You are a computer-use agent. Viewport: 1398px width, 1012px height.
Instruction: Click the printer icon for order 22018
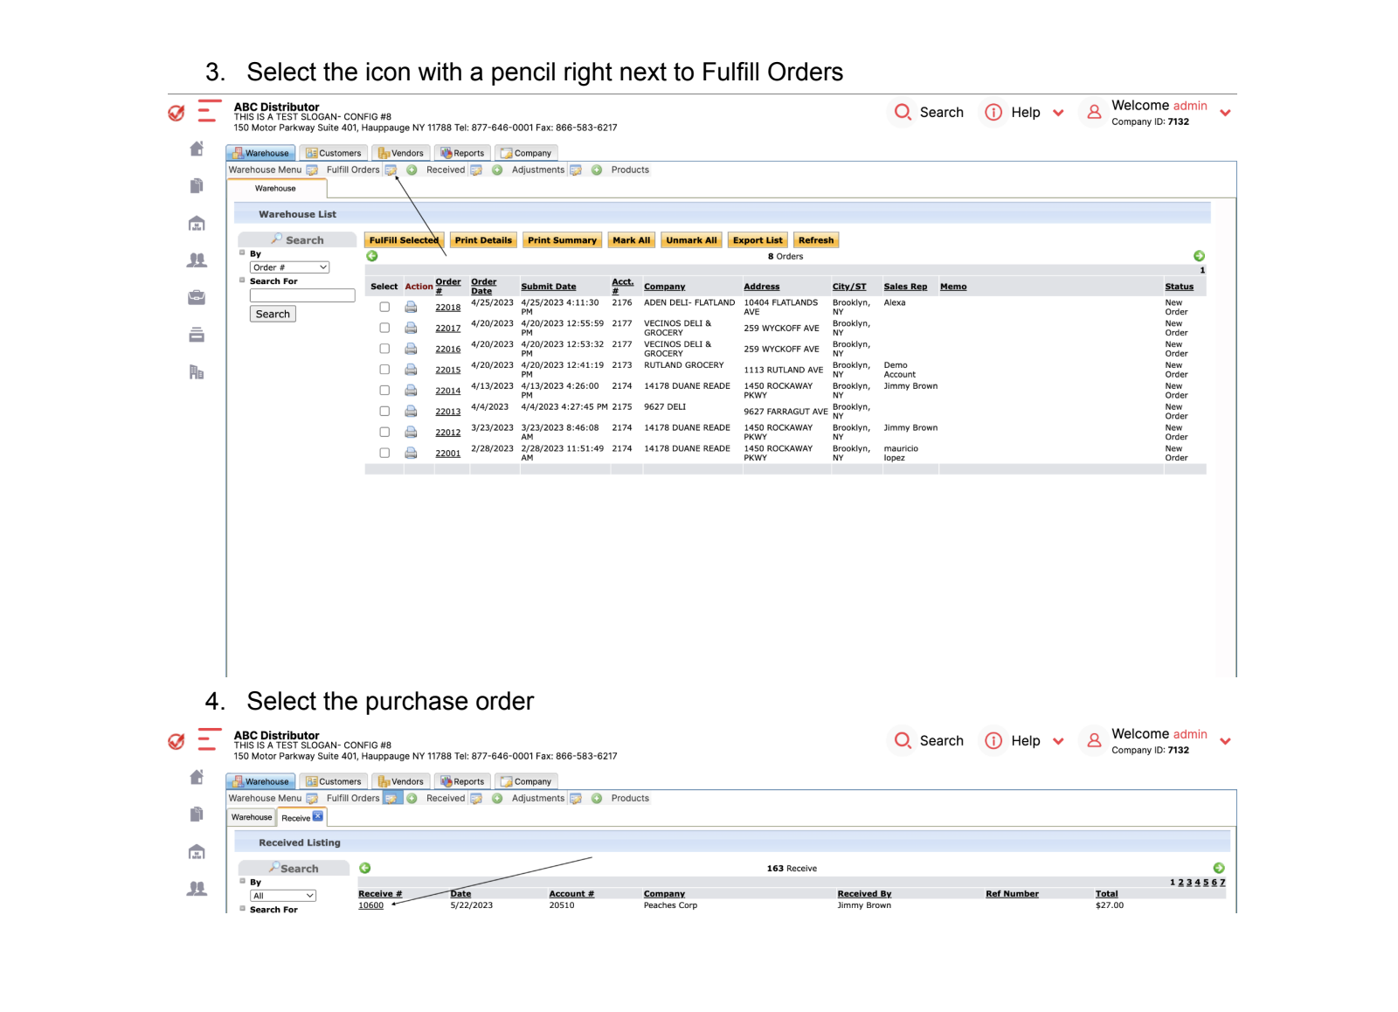click(x=411, y=307)
